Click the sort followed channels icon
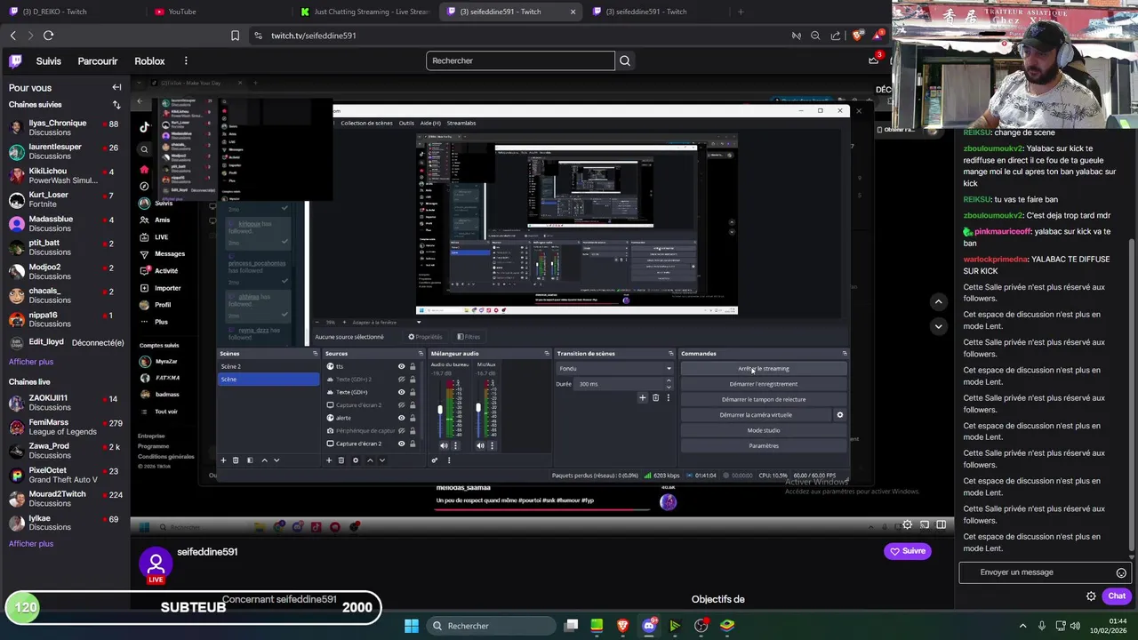 (x=116, y=105)
